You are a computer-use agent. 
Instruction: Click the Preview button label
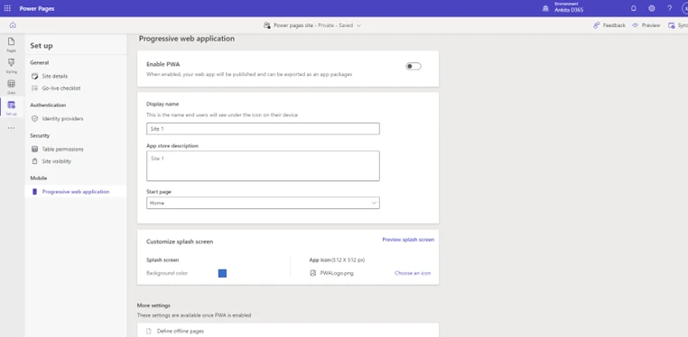point(651,25)
